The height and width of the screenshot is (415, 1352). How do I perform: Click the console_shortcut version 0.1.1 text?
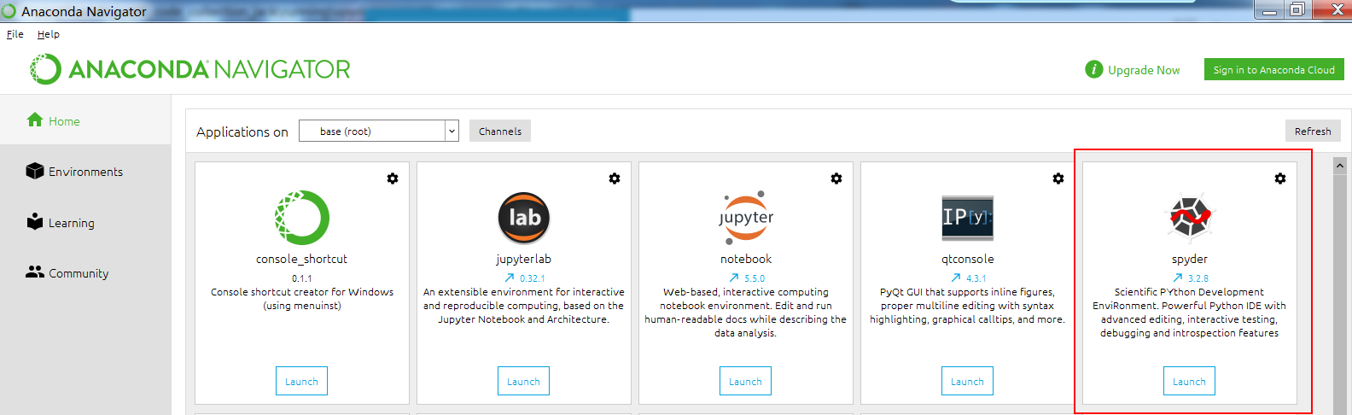(302, 278)
